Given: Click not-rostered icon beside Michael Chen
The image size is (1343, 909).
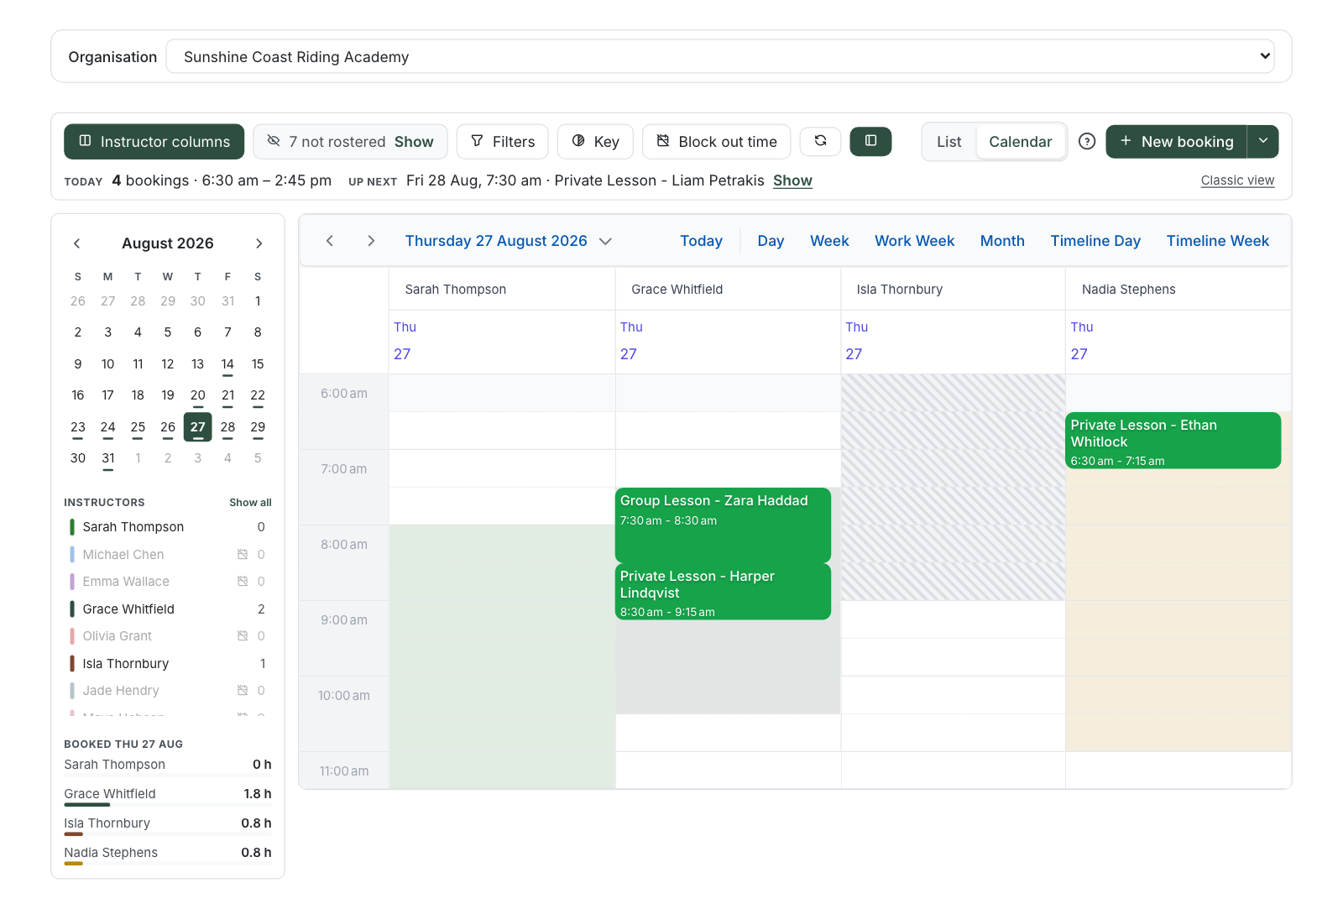Looking at the screenshot, I should pyautogui.click(x=243, y=554).
